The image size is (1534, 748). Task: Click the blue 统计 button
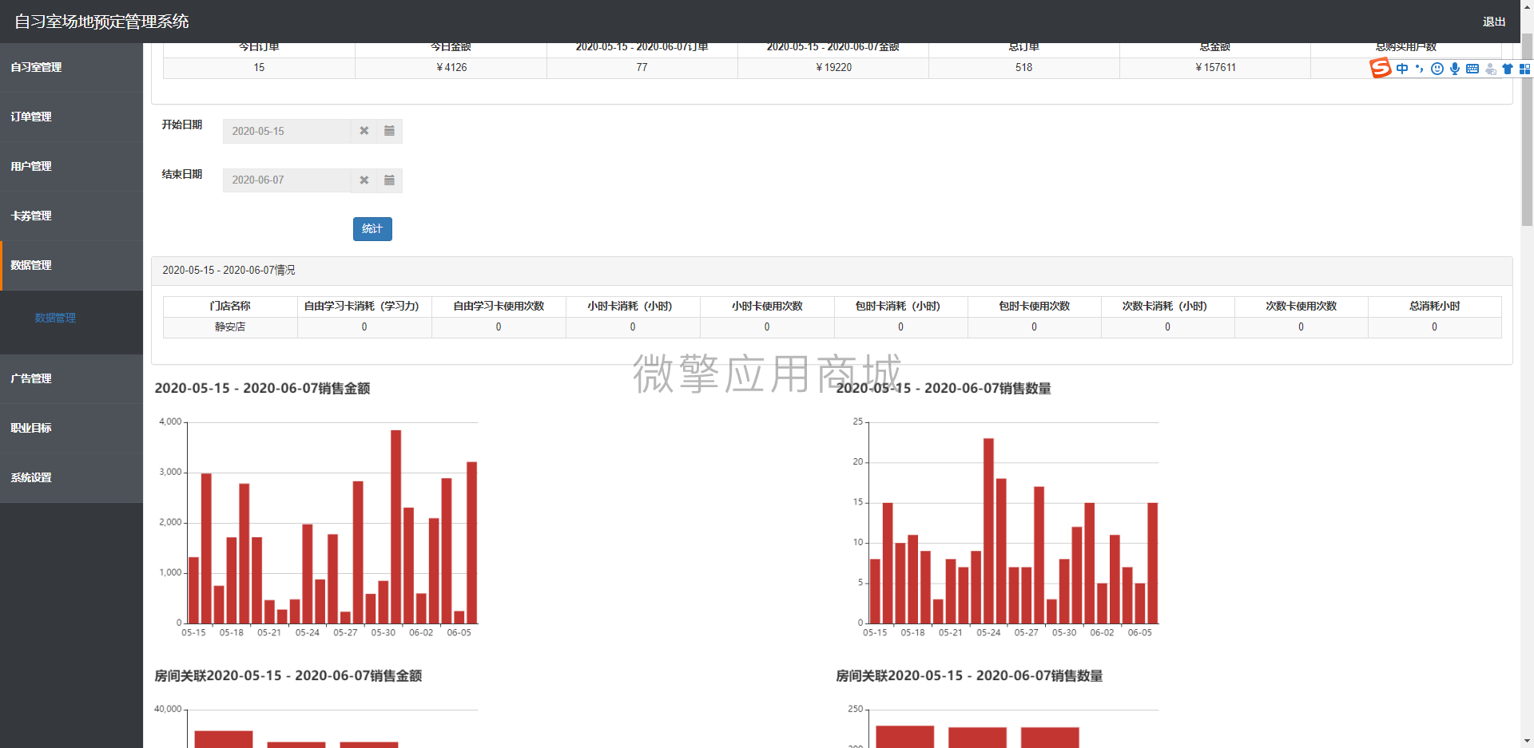point(372,229)
